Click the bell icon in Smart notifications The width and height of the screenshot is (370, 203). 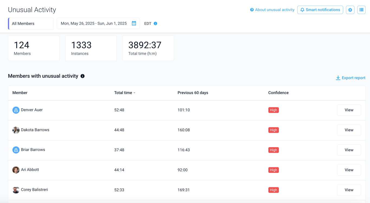point(302,10)
